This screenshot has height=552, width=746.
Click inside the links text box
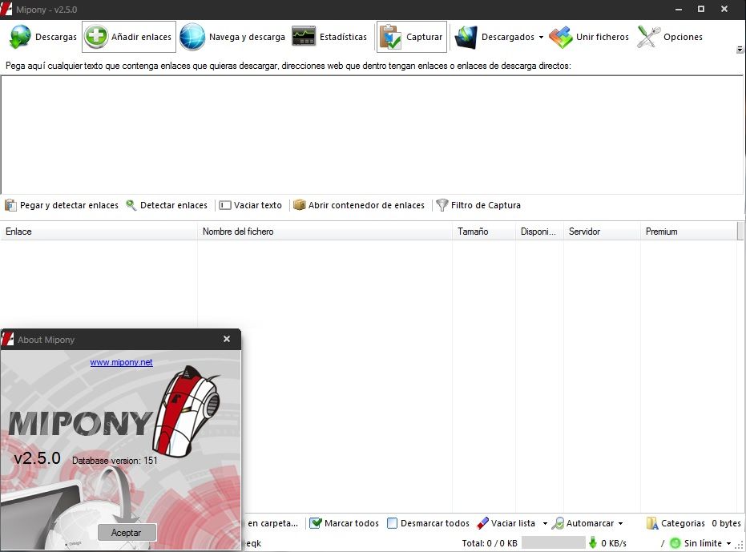(372, 135)
